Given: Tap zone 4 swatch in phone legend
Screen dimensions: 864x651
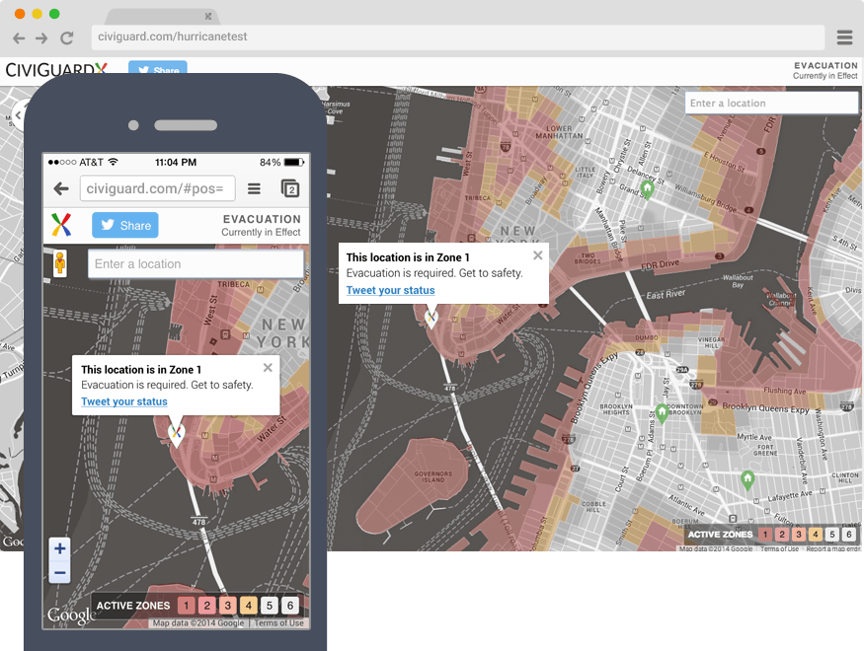Looking at the screenshot, I should (249, 606).
